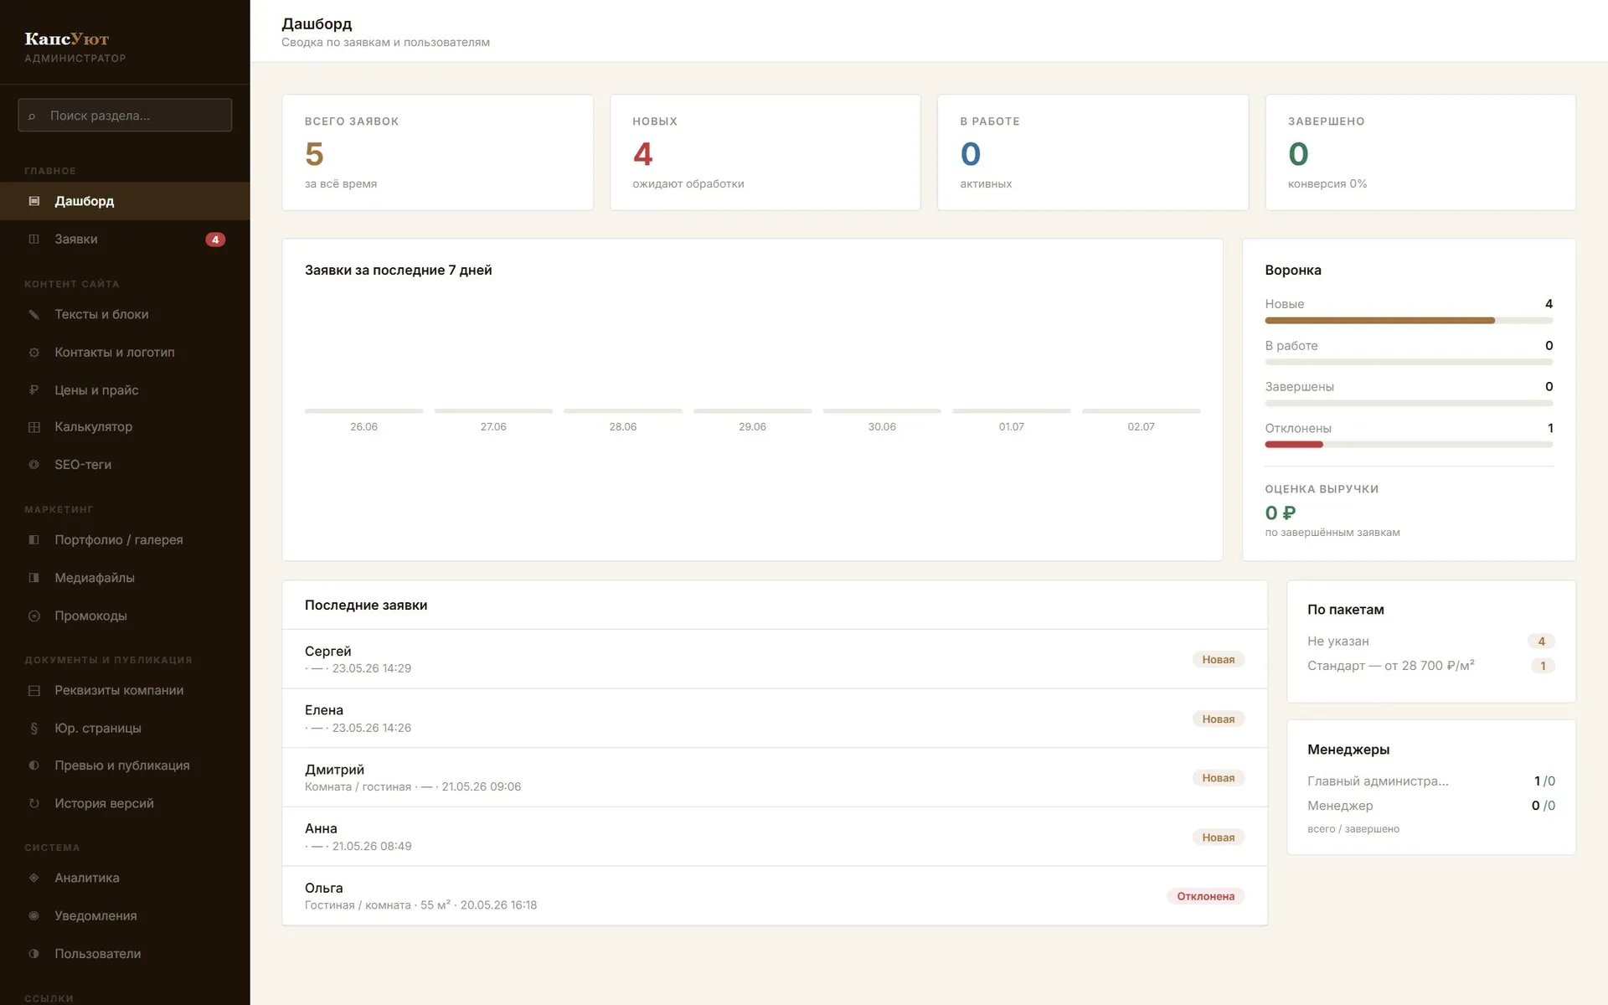
Task: Click the История версий refresh icon
Action: 34,803
